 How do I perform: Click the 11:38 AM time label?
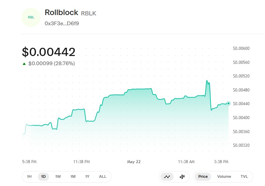186,162
